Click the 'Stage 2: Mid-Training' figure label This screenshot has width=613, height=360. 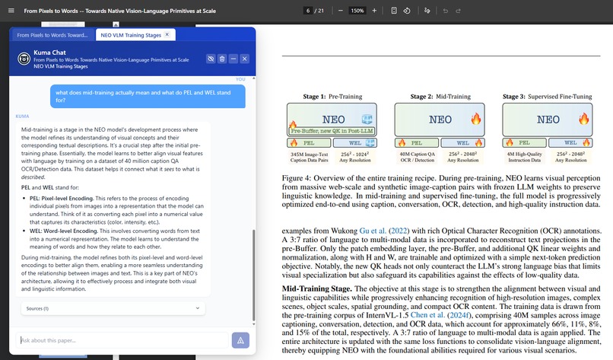coord(440,96)
